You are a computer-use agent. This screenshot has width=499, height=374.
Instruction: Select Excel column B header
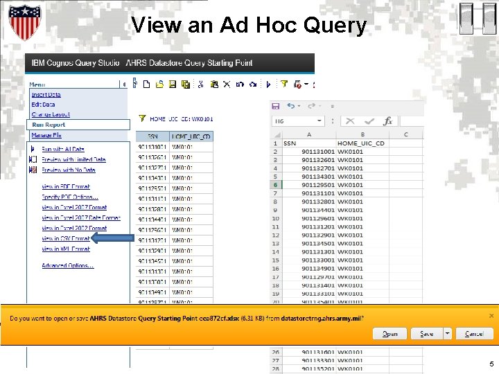point(362,134)
